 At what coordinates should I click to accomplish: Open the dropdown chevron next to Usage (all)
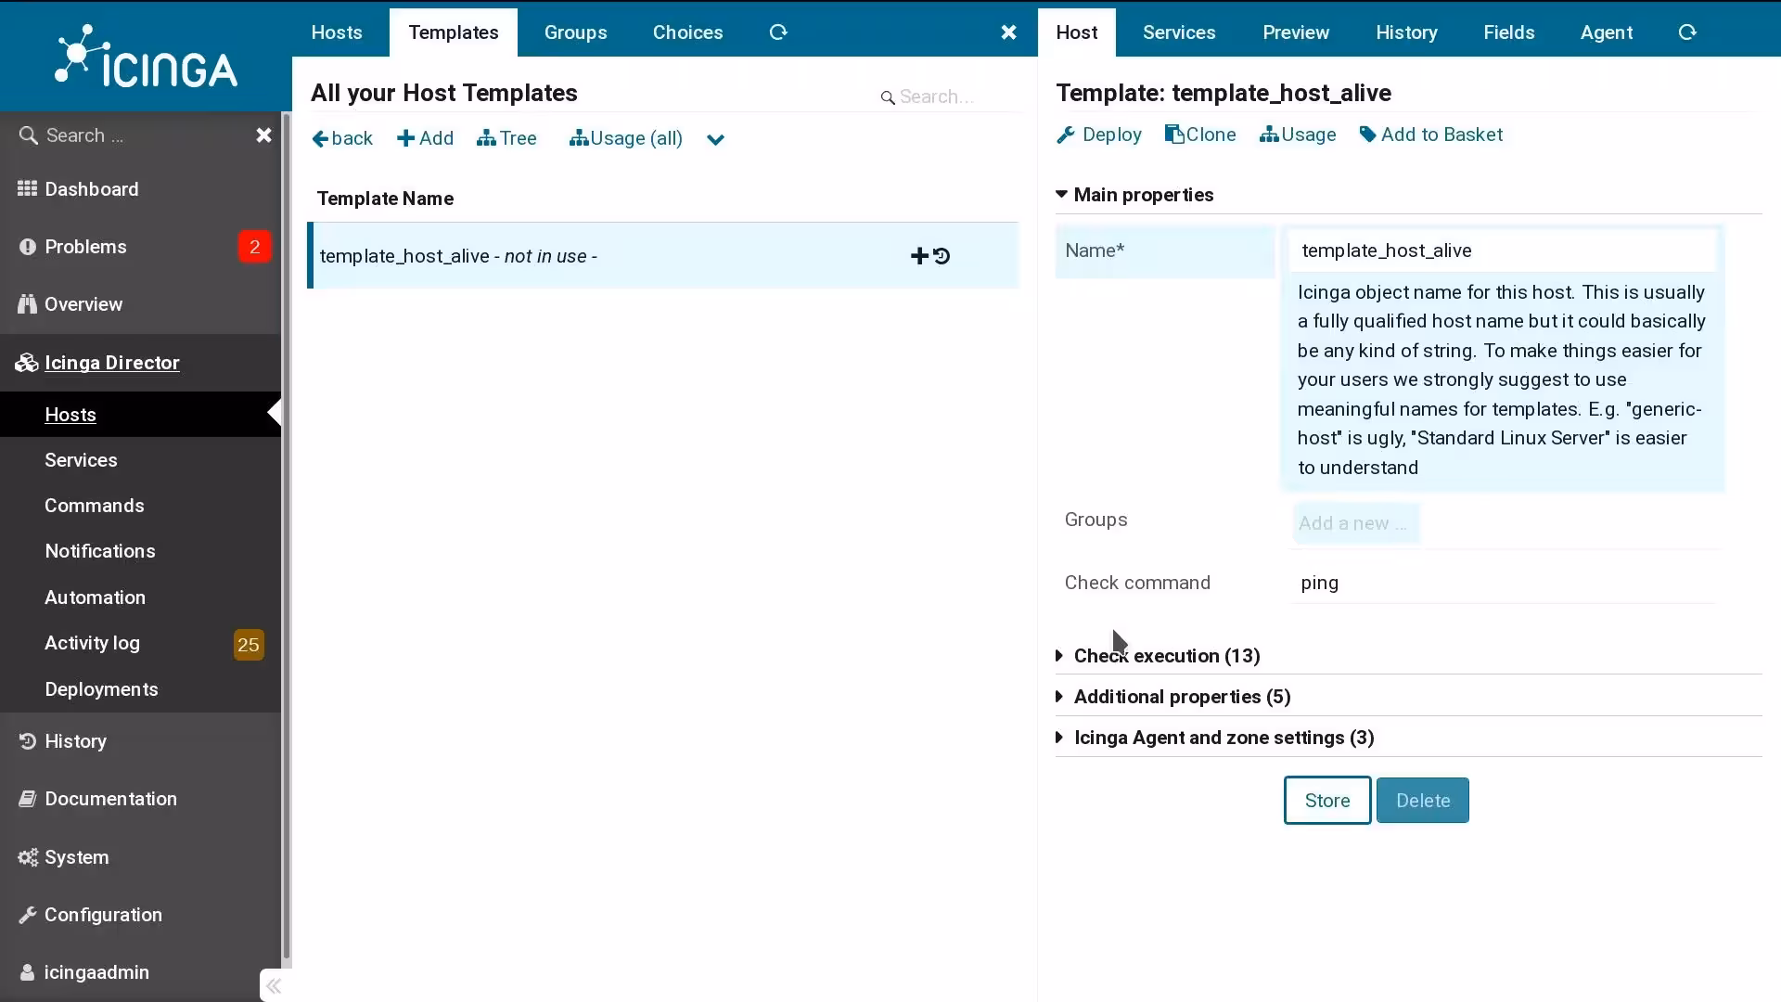[715, 140]
